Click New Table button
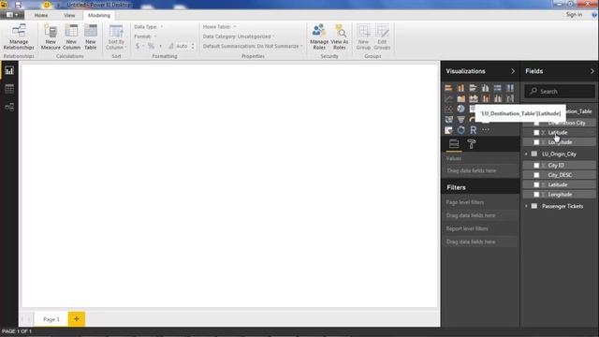The width and height of the screenshot is (599, 337). [x=91, y=37]
